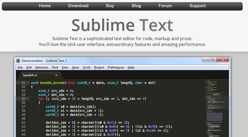Viewport: 248px width, 137px height.
Task: Open the Edit menu
Action: [x=29, y=67]
